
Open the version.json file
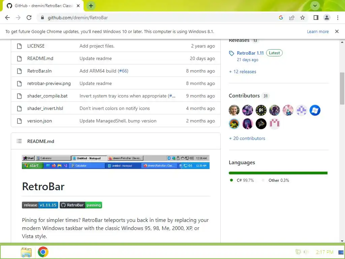[40, 121]
